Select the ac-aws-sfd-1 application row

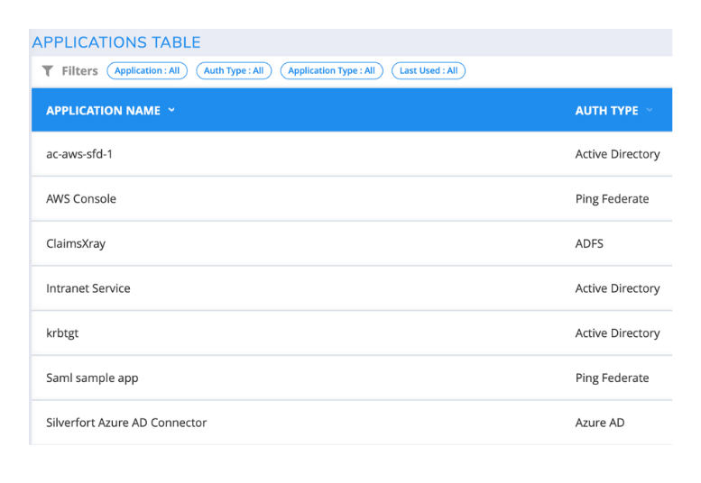coord(79,154)
